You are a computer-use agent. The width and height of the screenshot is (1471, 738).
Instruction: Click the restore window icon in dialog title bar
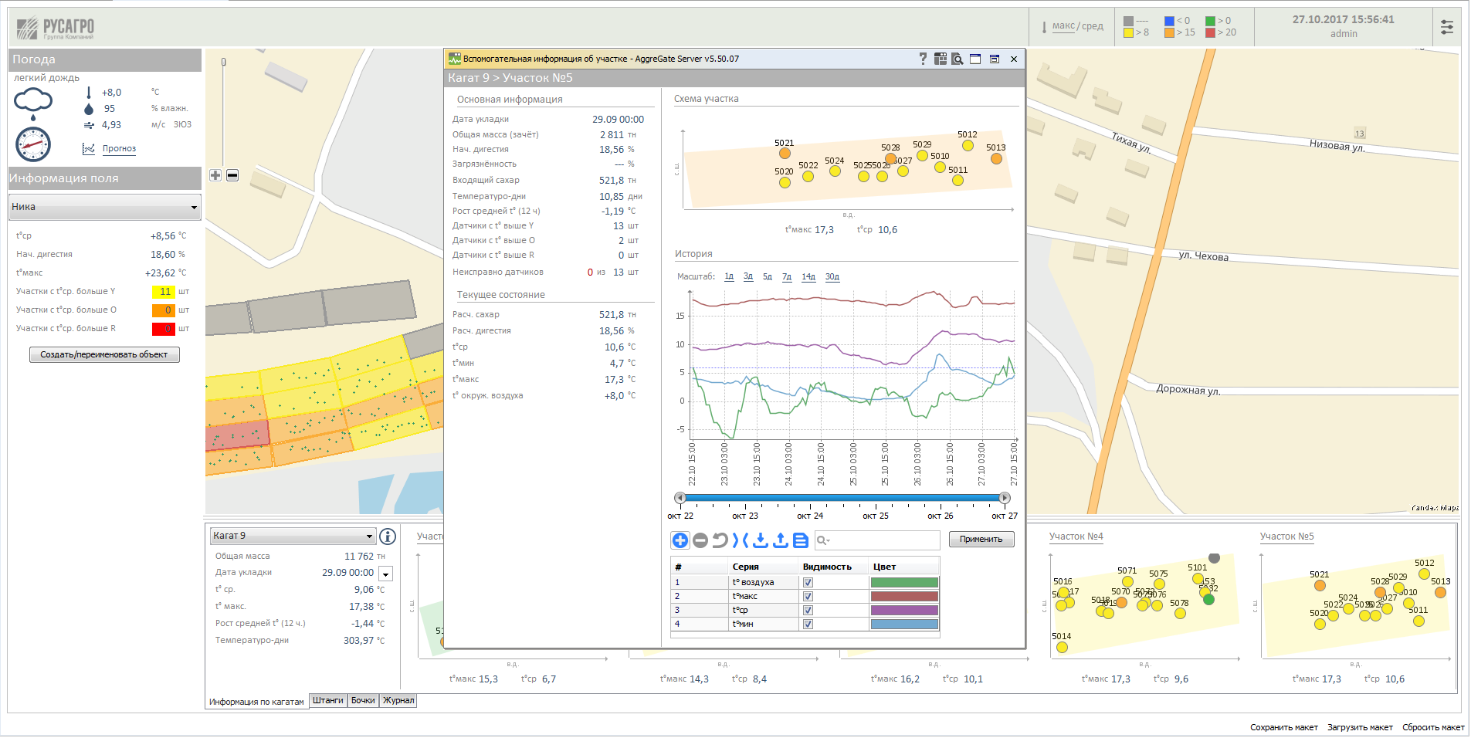point(995,59)
